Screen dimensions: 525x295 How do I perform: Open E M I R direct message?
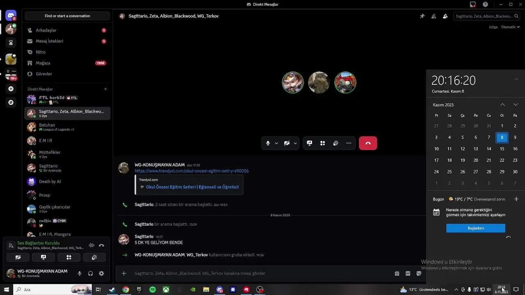click(67, 141)
